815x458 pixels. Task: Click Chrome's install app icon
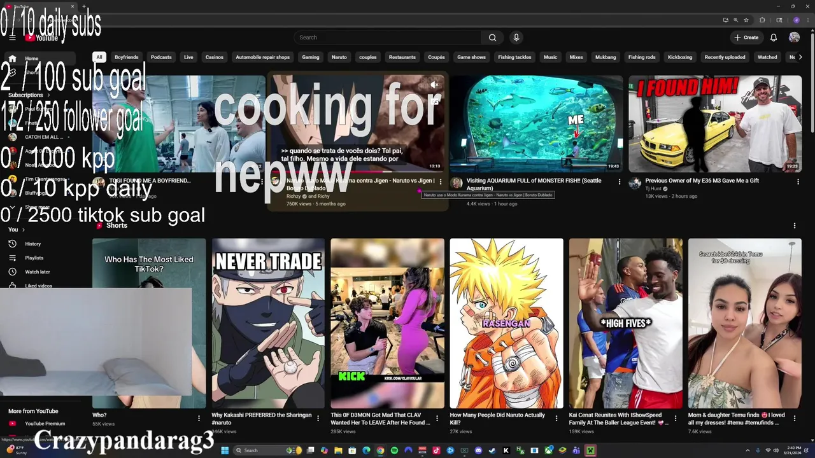(725, 20)
